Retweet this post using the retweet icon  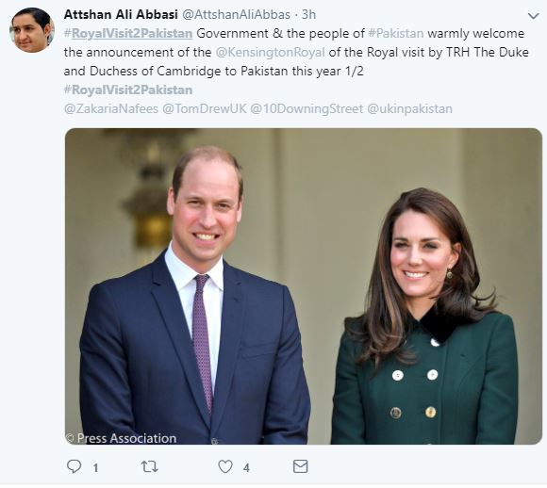pos(149,466)
